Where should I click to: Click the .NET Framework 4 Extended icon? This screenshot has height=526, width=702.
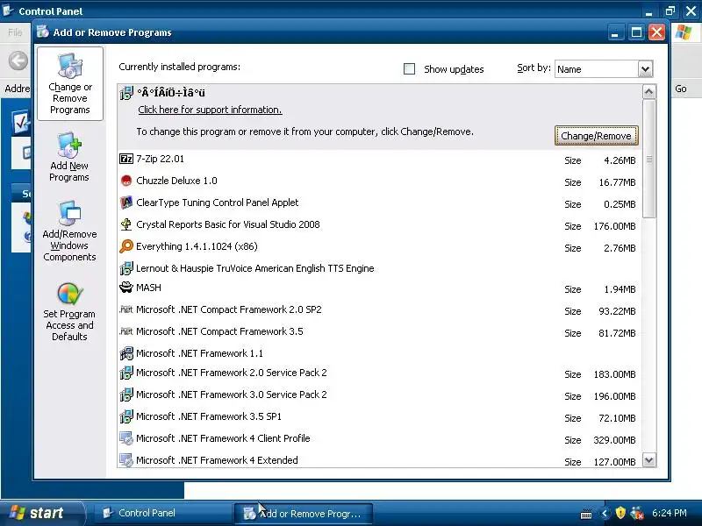tap(126, 460)
